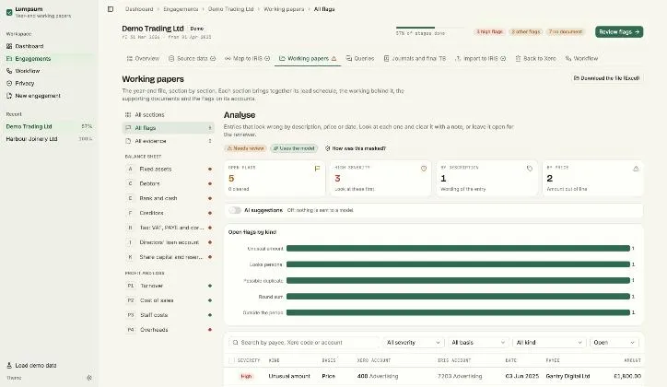Click How was this marked? link
Viewport: 667px width, 387px height.
[356, 148]
